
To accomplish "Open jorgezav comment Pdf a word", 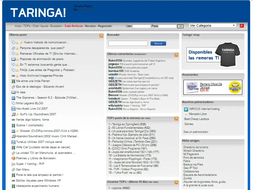I will pos(132,64).
